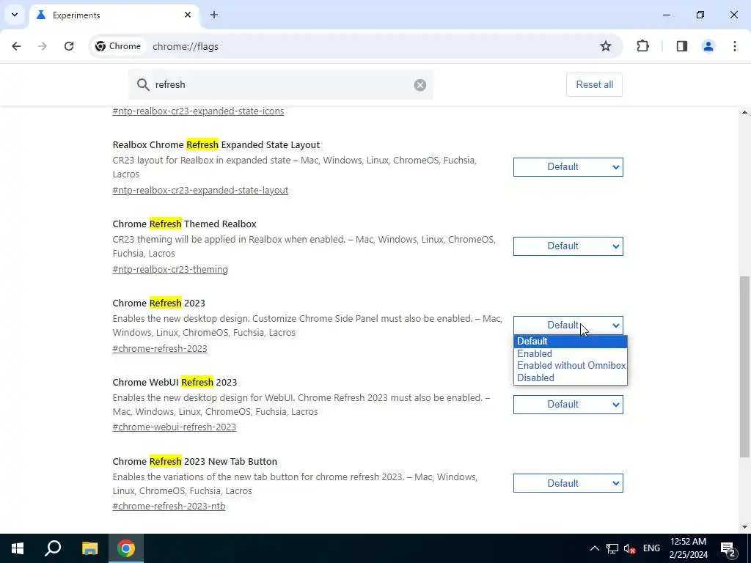Click the forward navigation arrow
The image size is (751, 563).
coord(43,46)
